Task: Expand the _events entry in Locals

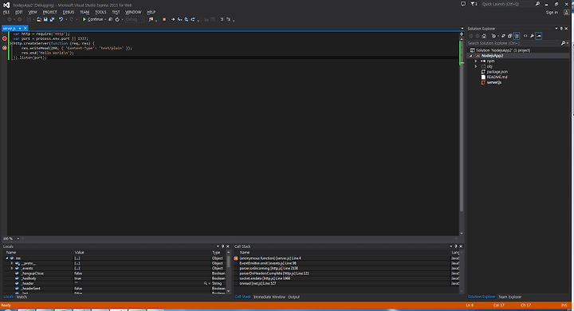Action: coord(12,269)
